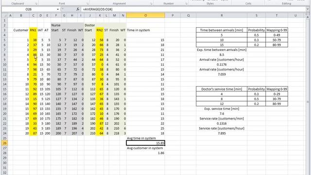Open the Font group dialog launcher
The height and width of the screenshot is (175, 311).
(87, 4)
